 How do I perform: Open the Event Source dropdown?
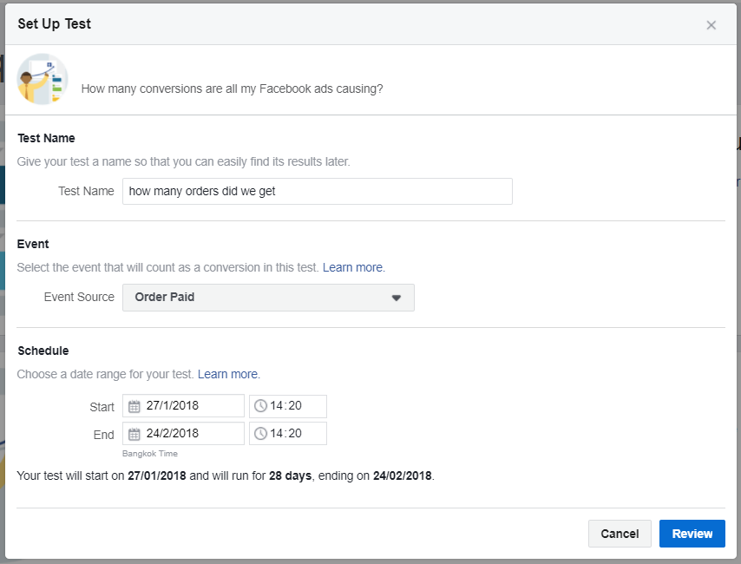(x=268, y=297)
